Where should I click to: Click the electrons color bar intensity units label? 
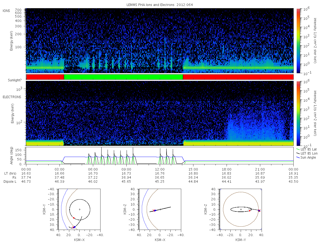316,113
